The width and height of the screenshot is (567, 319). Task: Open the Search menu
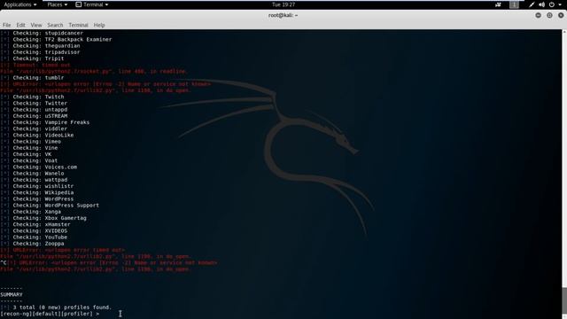point(55,25)
